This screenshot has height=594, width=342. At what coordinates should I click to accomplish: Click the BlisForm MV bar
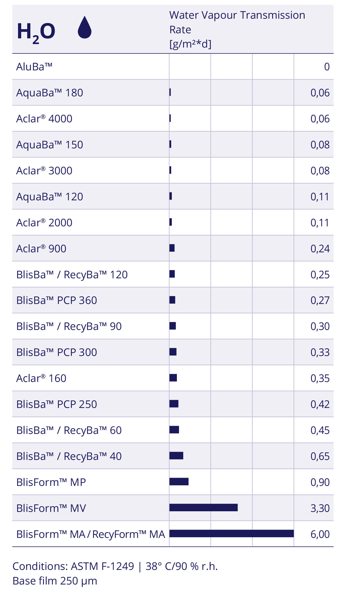(x=203, y=507)
